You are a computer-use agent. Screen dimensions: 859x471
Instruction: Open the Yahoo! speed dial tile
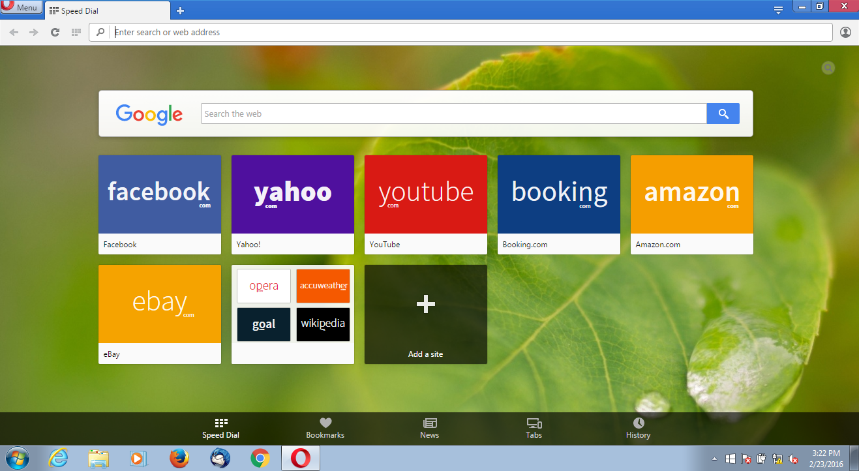293,205
